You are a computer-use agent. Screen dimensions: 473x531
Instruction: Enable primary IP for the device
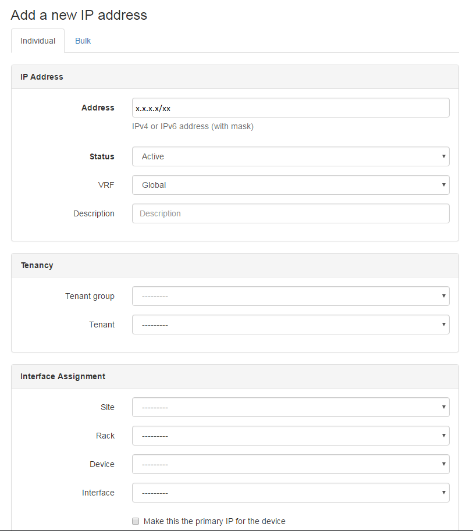(136, 521)
